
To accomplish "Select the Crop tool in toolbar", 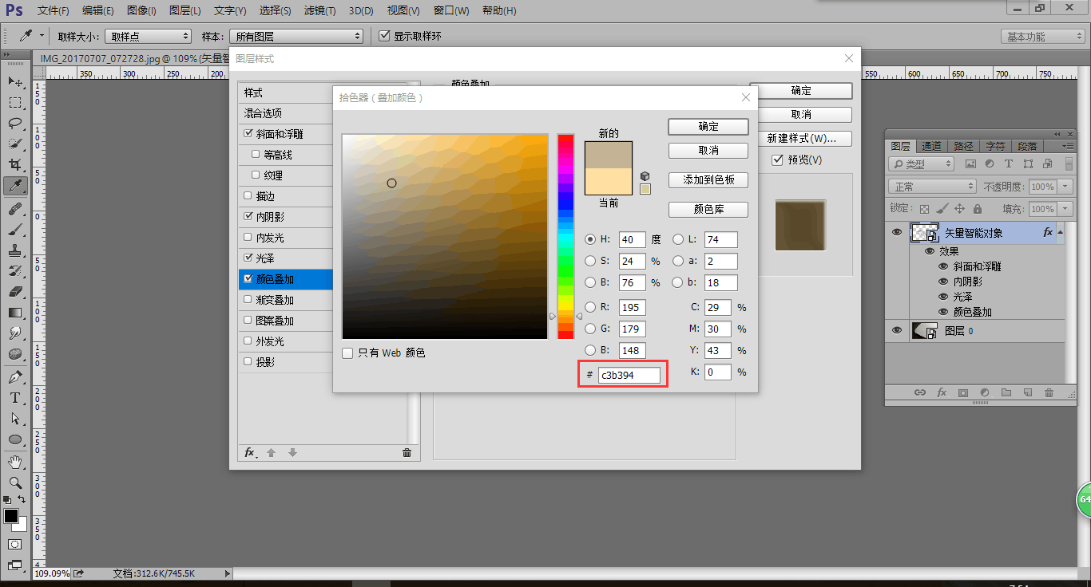I will pos(14,165).
